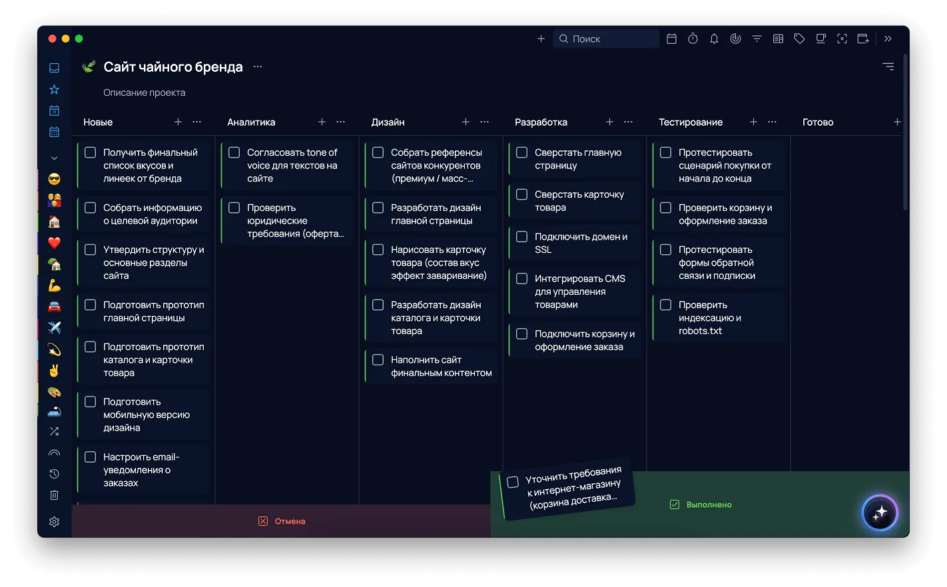Image resolution: width=947 pixels, height=587 pixels.
Task: Select the 'Готово' column header
Action: [818, 122]
